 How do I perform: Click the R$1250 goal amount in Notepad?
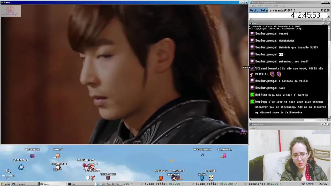[x=325, y=11]
